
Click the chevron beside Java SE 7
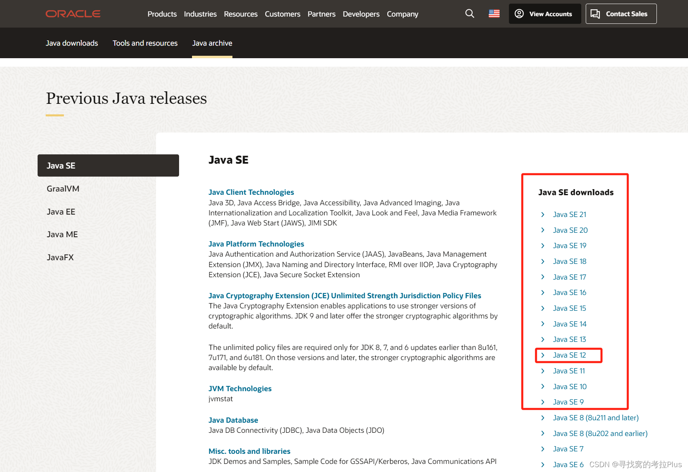543,449
